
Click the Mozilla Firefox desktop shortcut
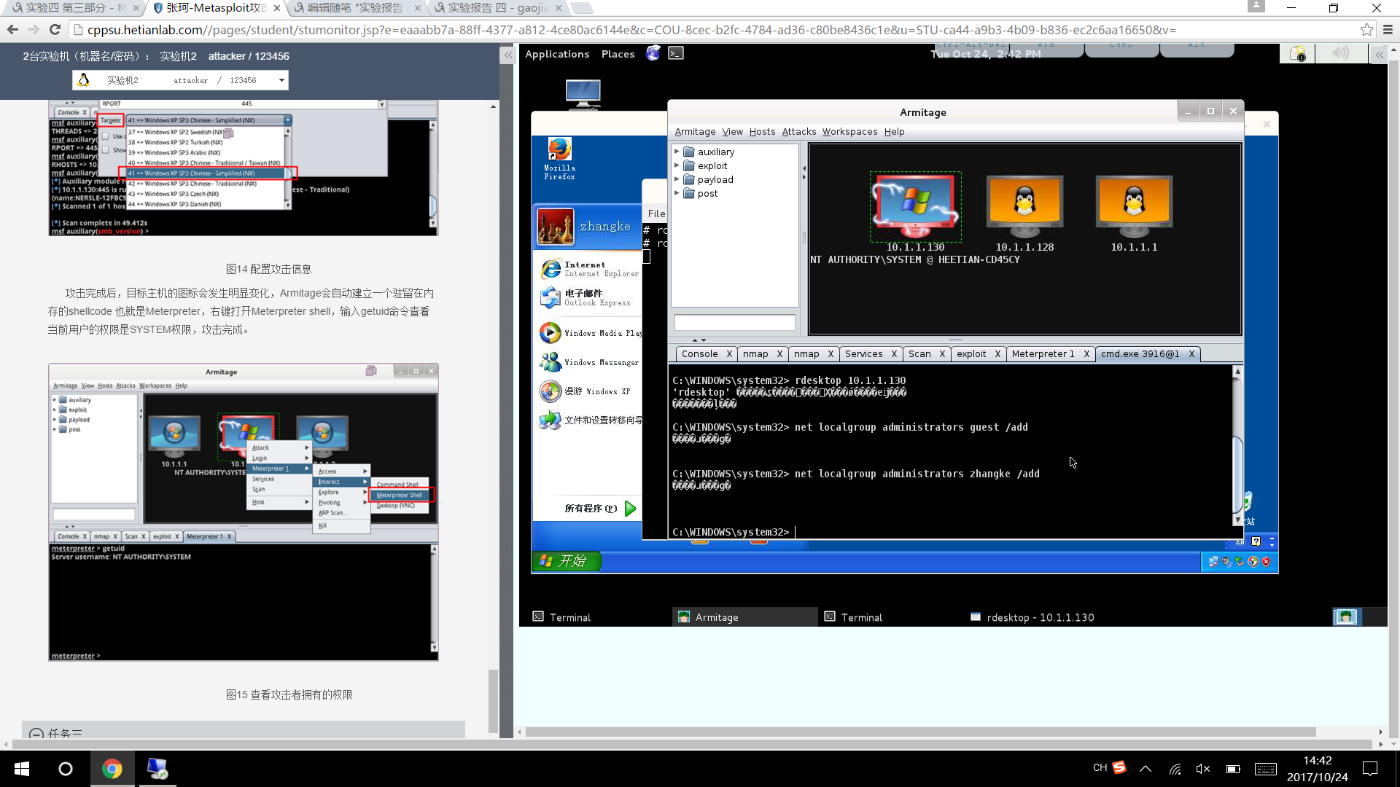point(559,159)
